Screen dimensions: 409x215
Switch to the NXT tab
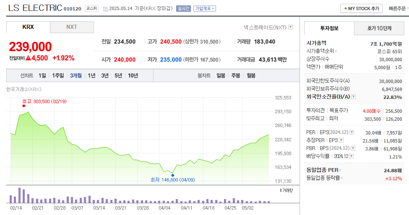point(72,27)
